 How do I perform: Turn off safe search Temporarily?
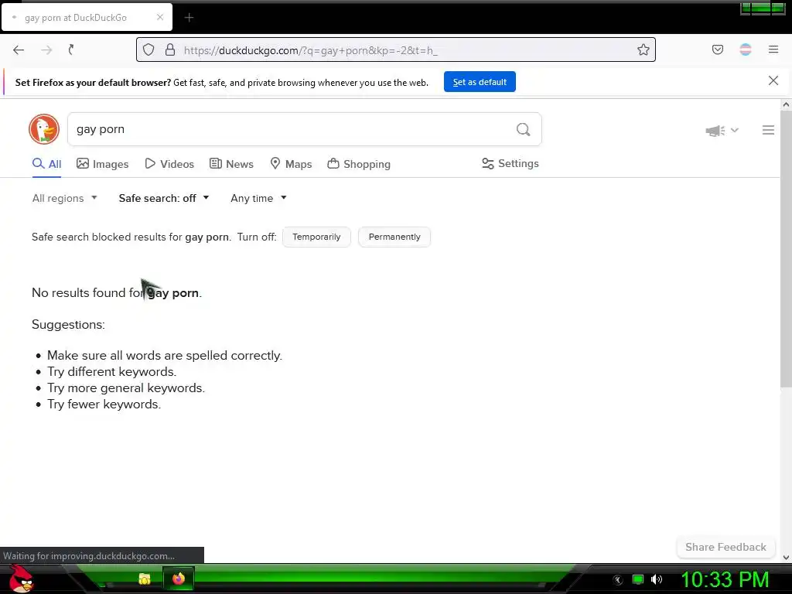[x=316, y=237]
